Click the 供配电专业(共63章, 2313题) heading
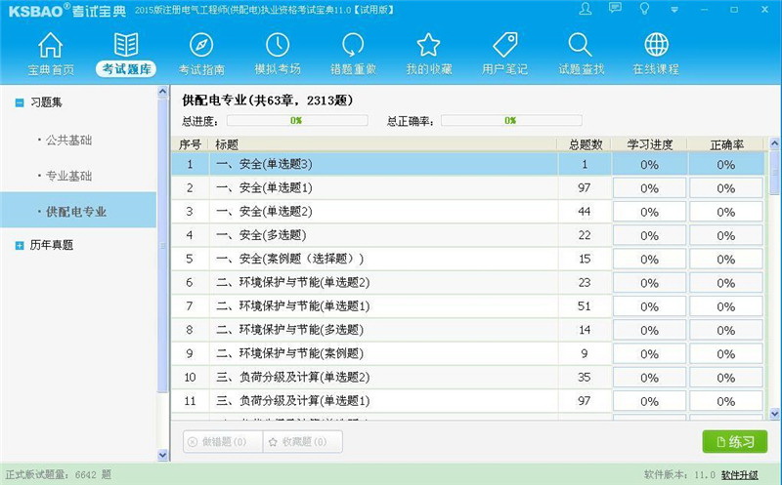 [268, 101]
